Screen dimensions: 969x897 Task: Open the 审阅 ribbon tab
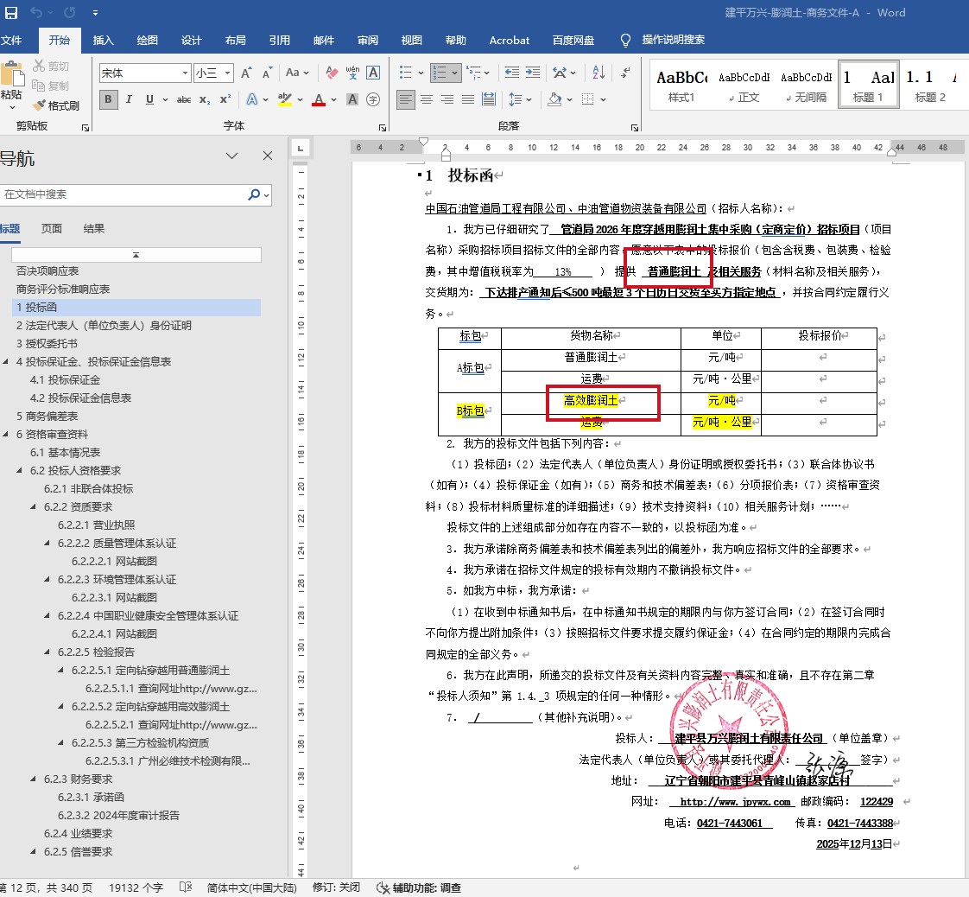pyautogui.click(x=368, y=40)
